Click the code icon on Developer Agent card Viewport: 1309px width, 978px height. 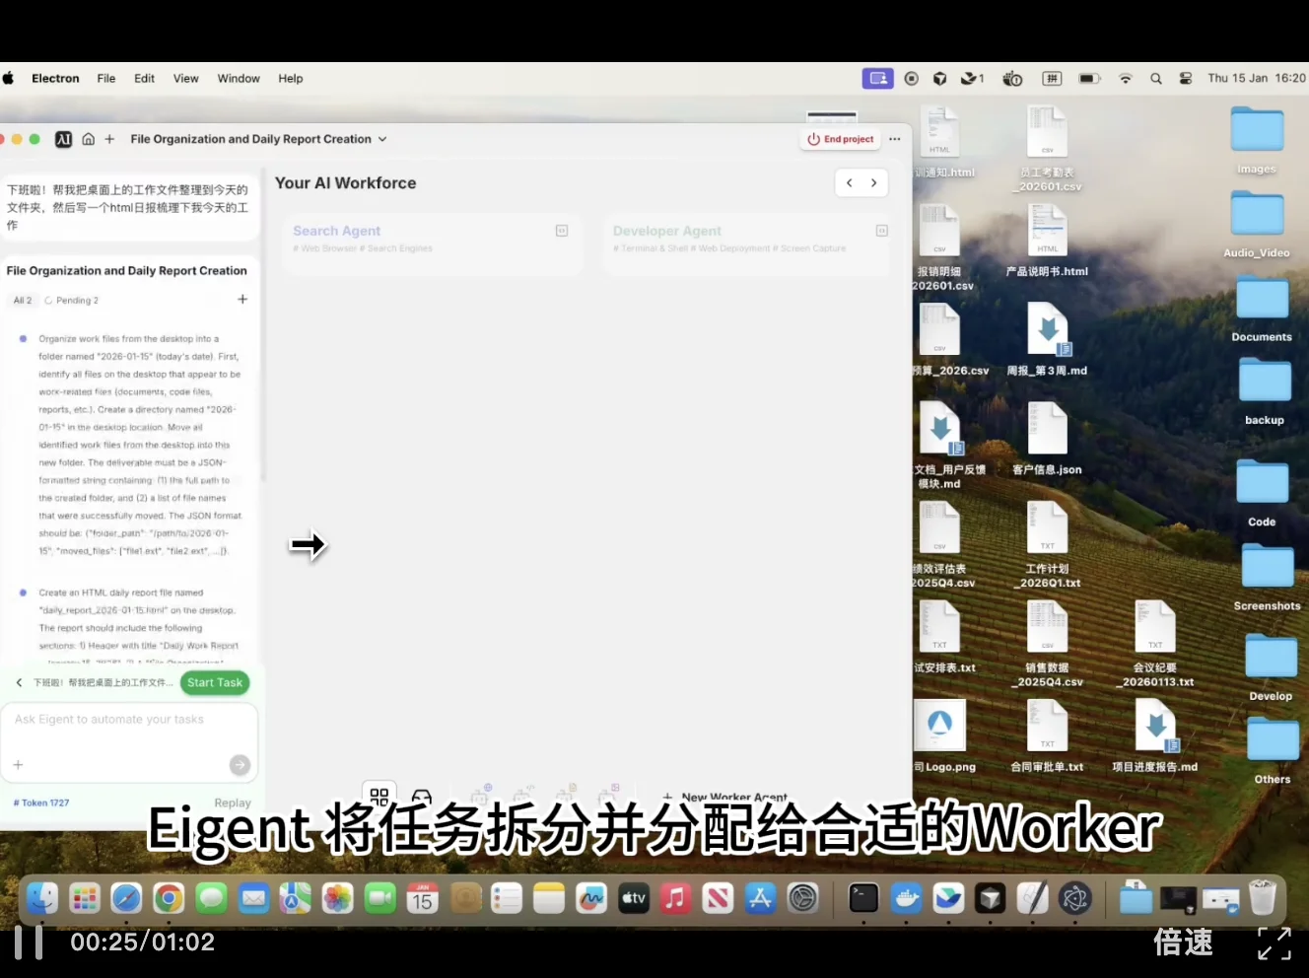(880, 230)
